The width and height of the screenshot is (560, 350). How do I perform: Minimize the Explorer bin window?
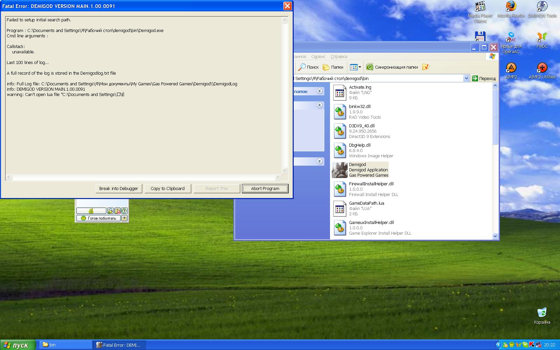point(475,47)
